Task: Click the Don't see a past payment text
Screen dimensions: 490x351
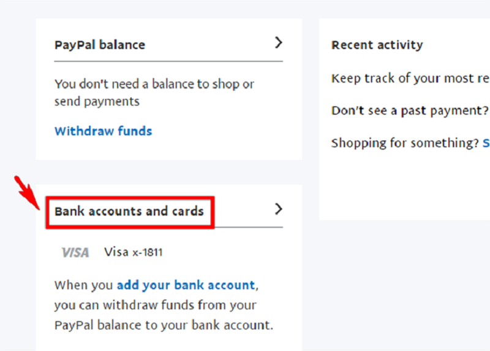Action: point(410,110)
